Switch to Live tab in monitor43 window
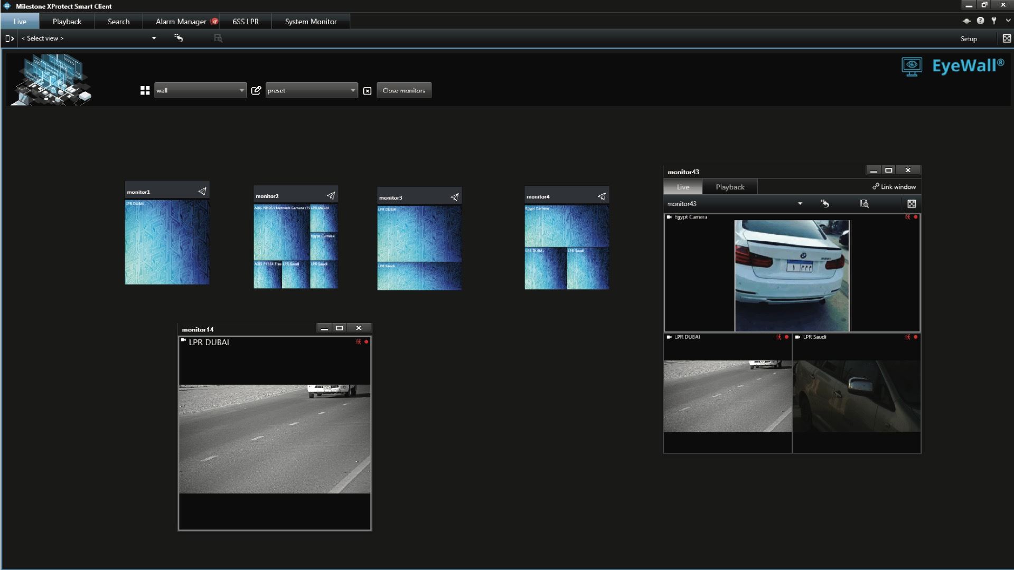 pos(683,187)
